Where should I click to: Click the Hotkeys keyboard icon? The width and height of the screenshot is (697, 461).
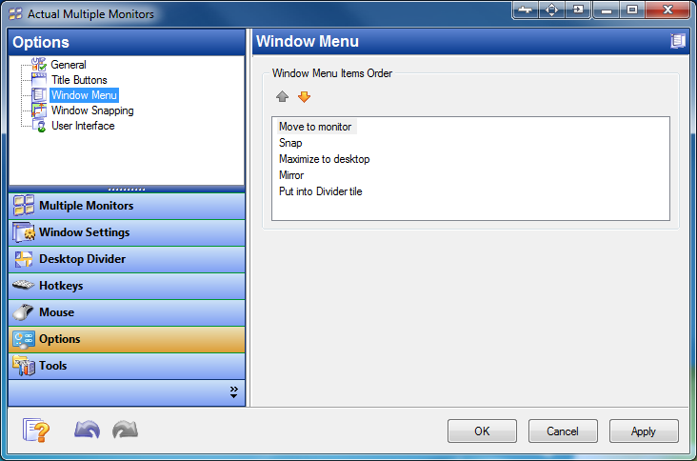tap(23, 285)
